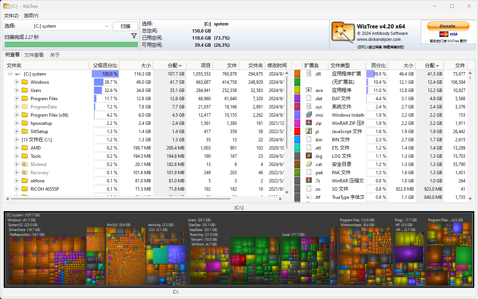Click the red .js color swatch
478x299 pixels.
(x=297, y=132)
